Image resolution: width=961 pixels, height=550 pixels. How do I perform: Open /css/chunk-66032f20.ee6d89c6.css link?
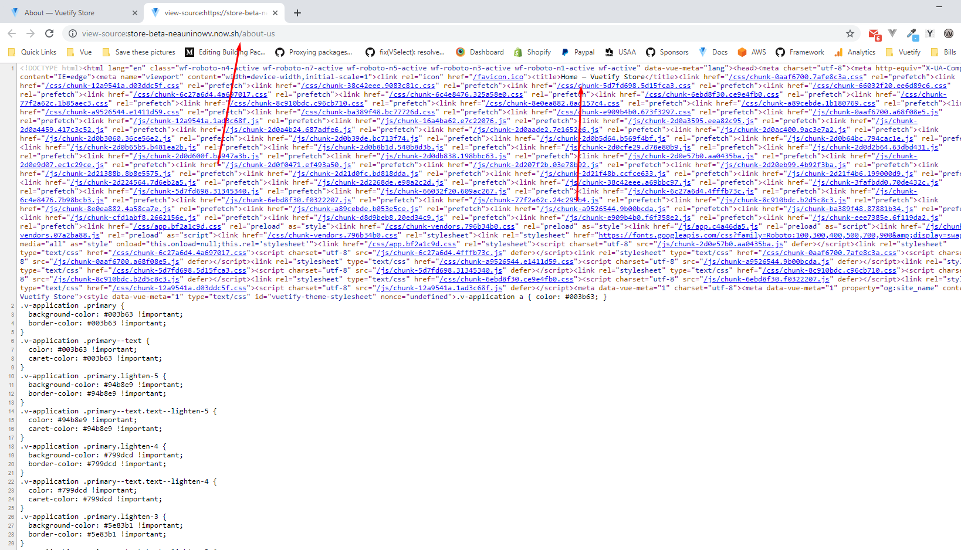click(x=879, y=86)
